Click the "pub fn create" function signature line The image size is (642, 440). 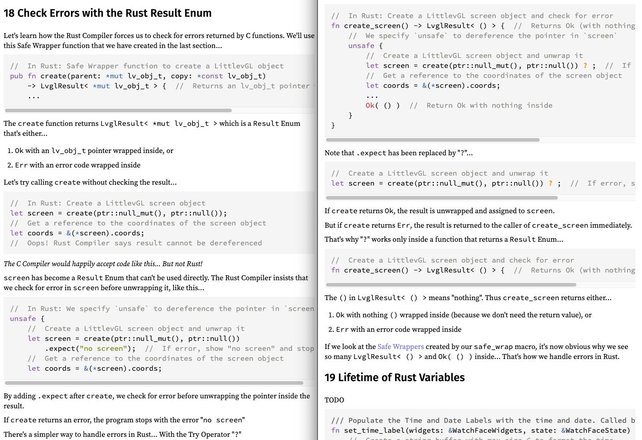pyautogui.click(x=138, y=76)
